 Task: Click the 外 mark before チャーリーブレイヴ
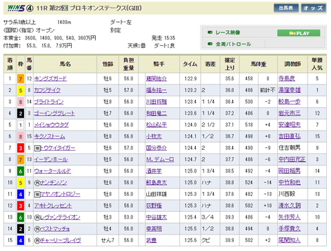[x=37, y=241]
